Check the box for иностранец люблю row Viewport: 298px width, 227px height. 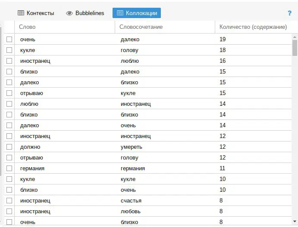click(9, 61)
